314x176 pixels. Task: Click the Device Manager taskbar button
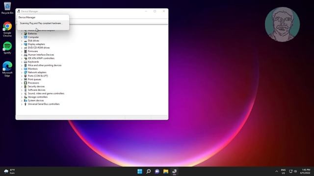(174, 171)
